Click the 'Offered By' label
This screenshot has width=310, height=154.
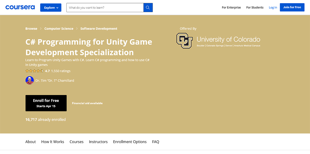point(188,29)
